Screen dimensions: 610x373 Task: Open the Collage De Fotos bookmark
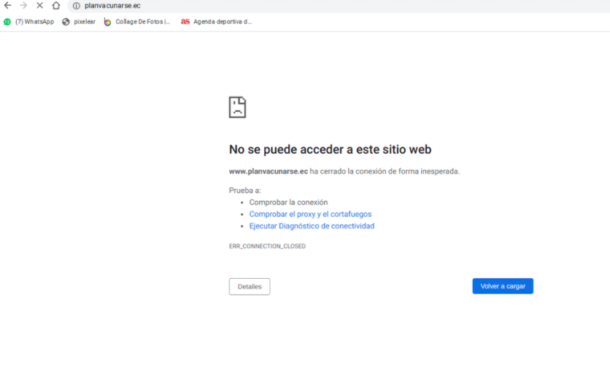tap(137, 22)
